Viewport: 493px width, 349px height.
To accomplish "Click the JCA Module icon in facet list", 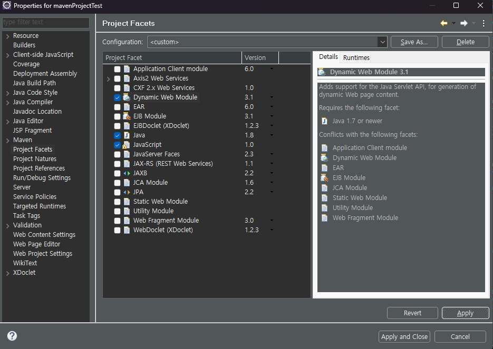I will pos(127,183).
